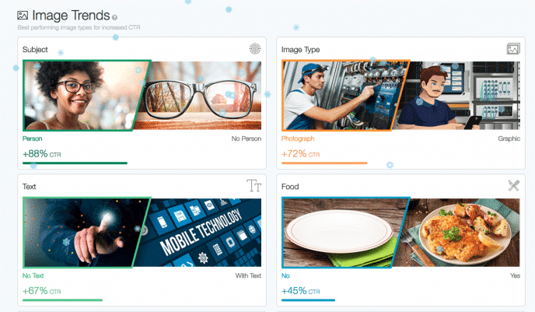The height and width of the screenshot is (312, 535).
Task: Click the Image Trends picture icon
Action: point(23,16)
